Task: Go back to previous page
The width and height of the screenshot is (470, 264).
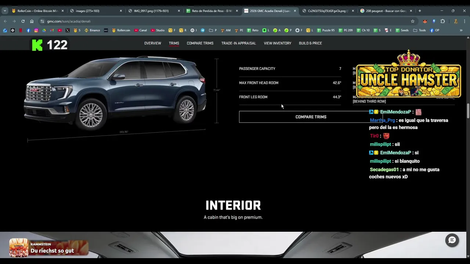Action: coord(5,21)
